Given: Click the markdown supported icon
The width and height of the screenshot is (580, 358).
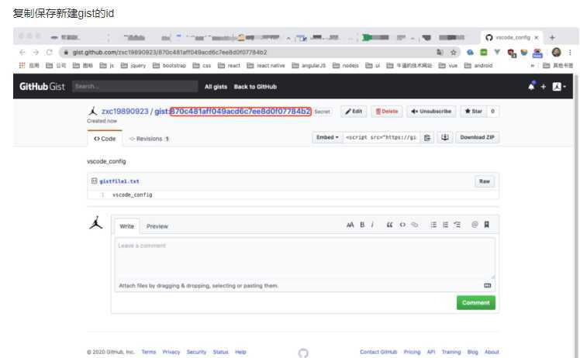Looking at the screenshot, I should point(488,285).
